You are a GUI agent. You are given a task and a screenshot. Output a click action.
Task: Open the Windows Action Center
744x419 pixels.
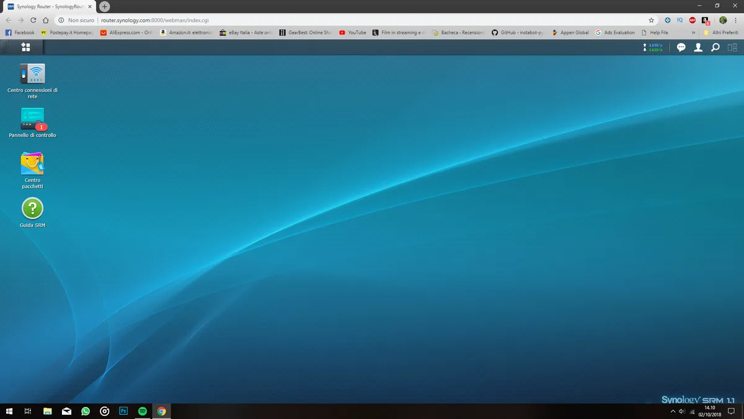coord(731,411)
